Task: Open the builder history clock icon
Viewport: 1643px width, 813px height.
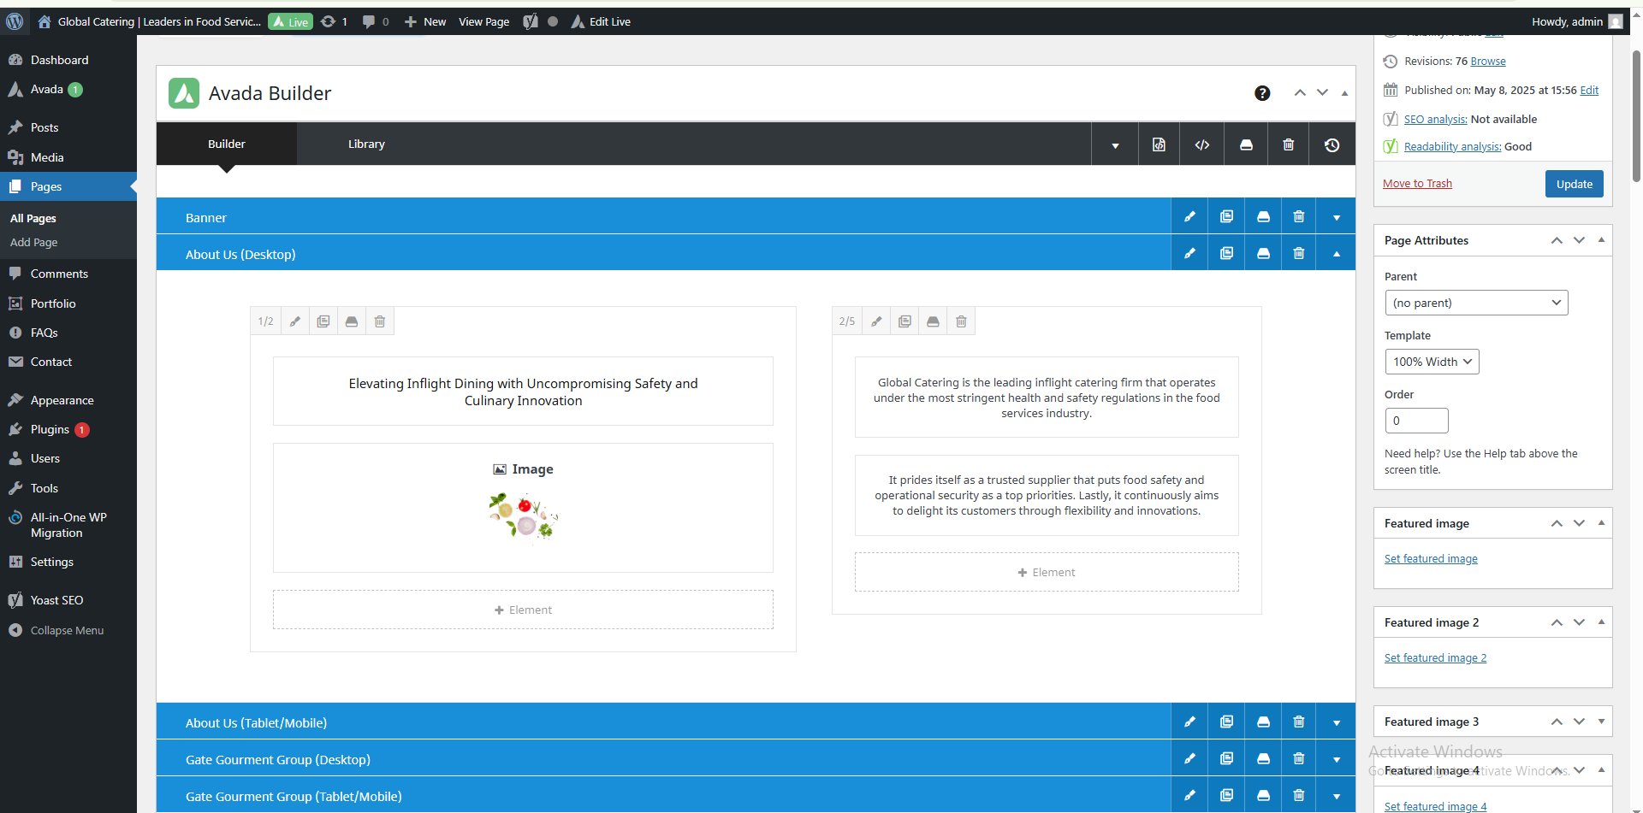Action: (x=1332, y=144)
